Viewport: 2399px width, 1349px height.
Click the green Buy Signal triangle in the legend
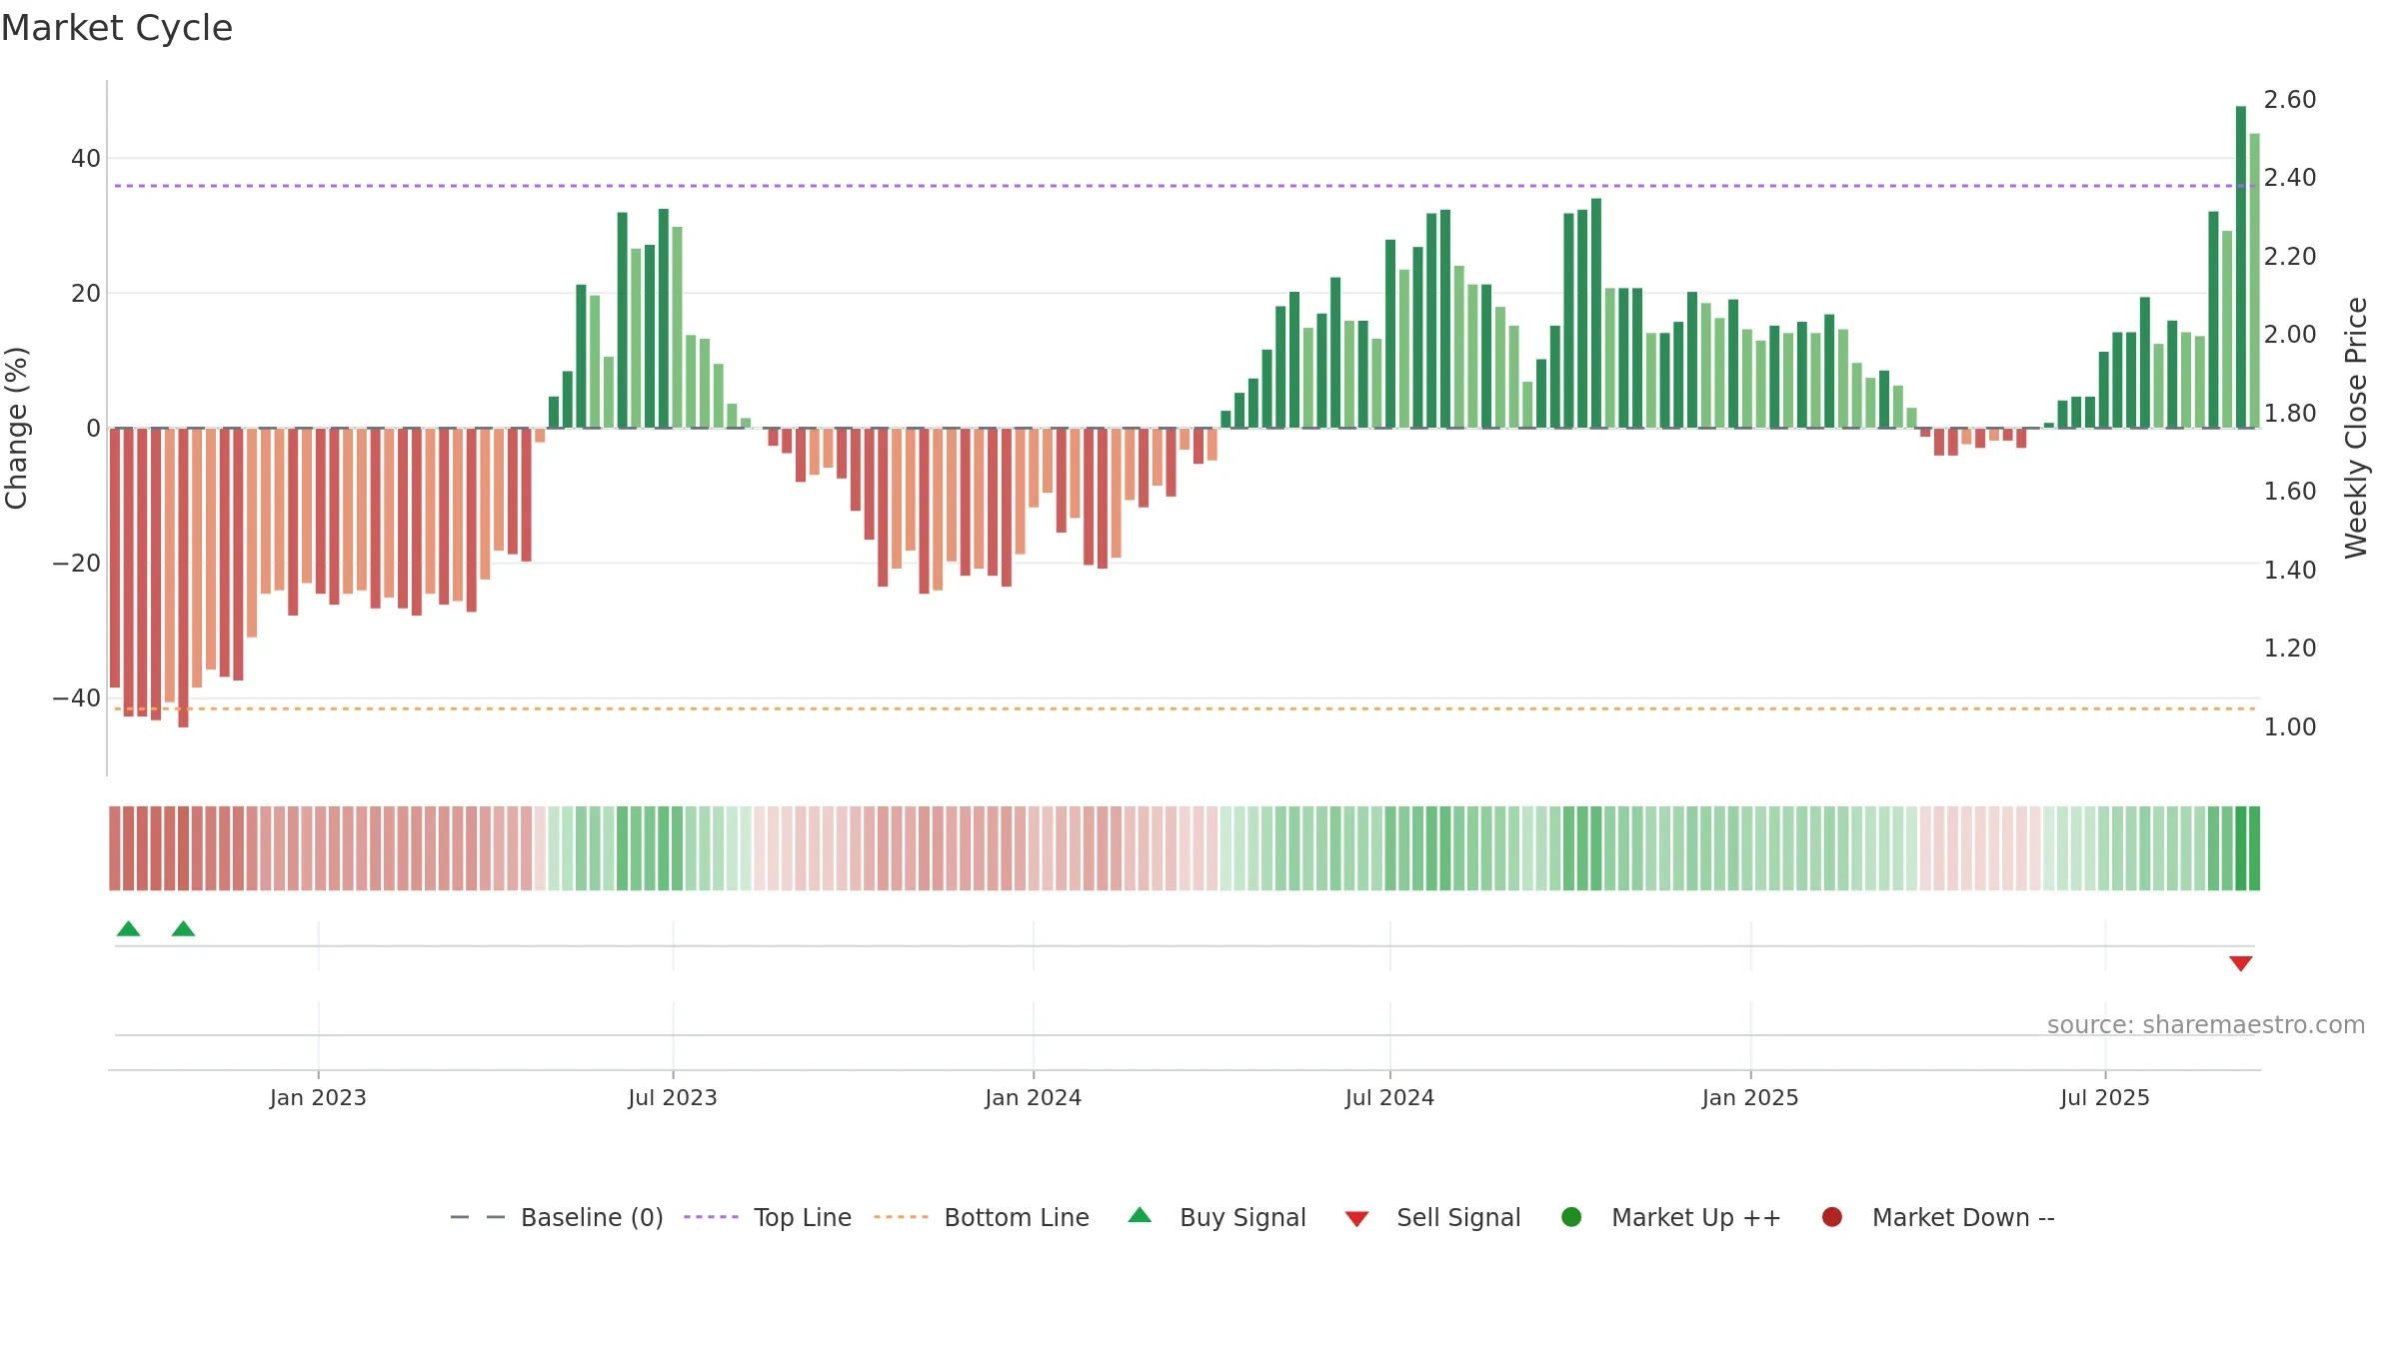point(1140,1215)
